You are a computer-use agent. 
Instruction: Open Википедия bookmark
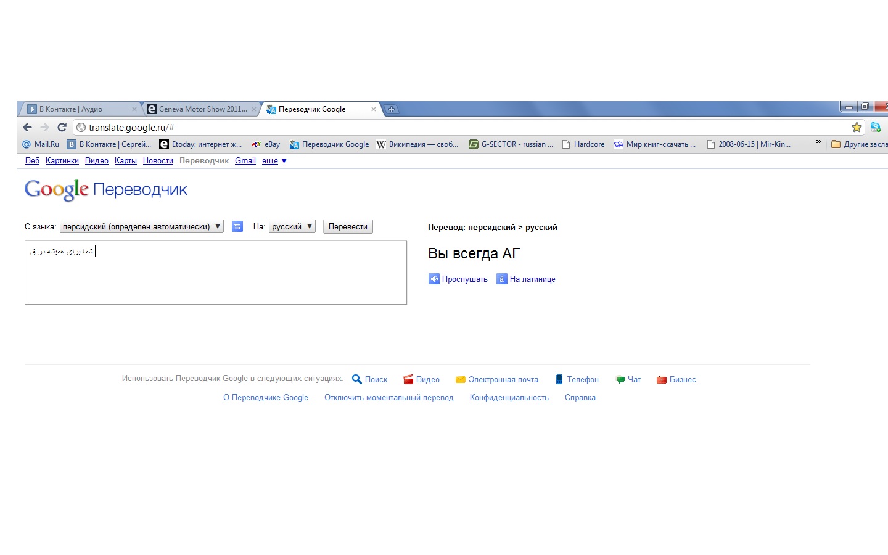pyautogui.click(x=417, y=144)
